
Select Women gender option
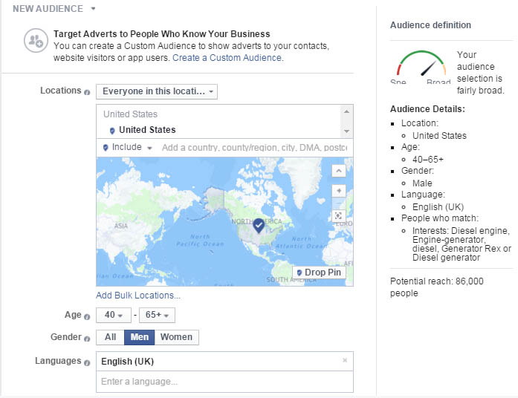click(176, 337)
